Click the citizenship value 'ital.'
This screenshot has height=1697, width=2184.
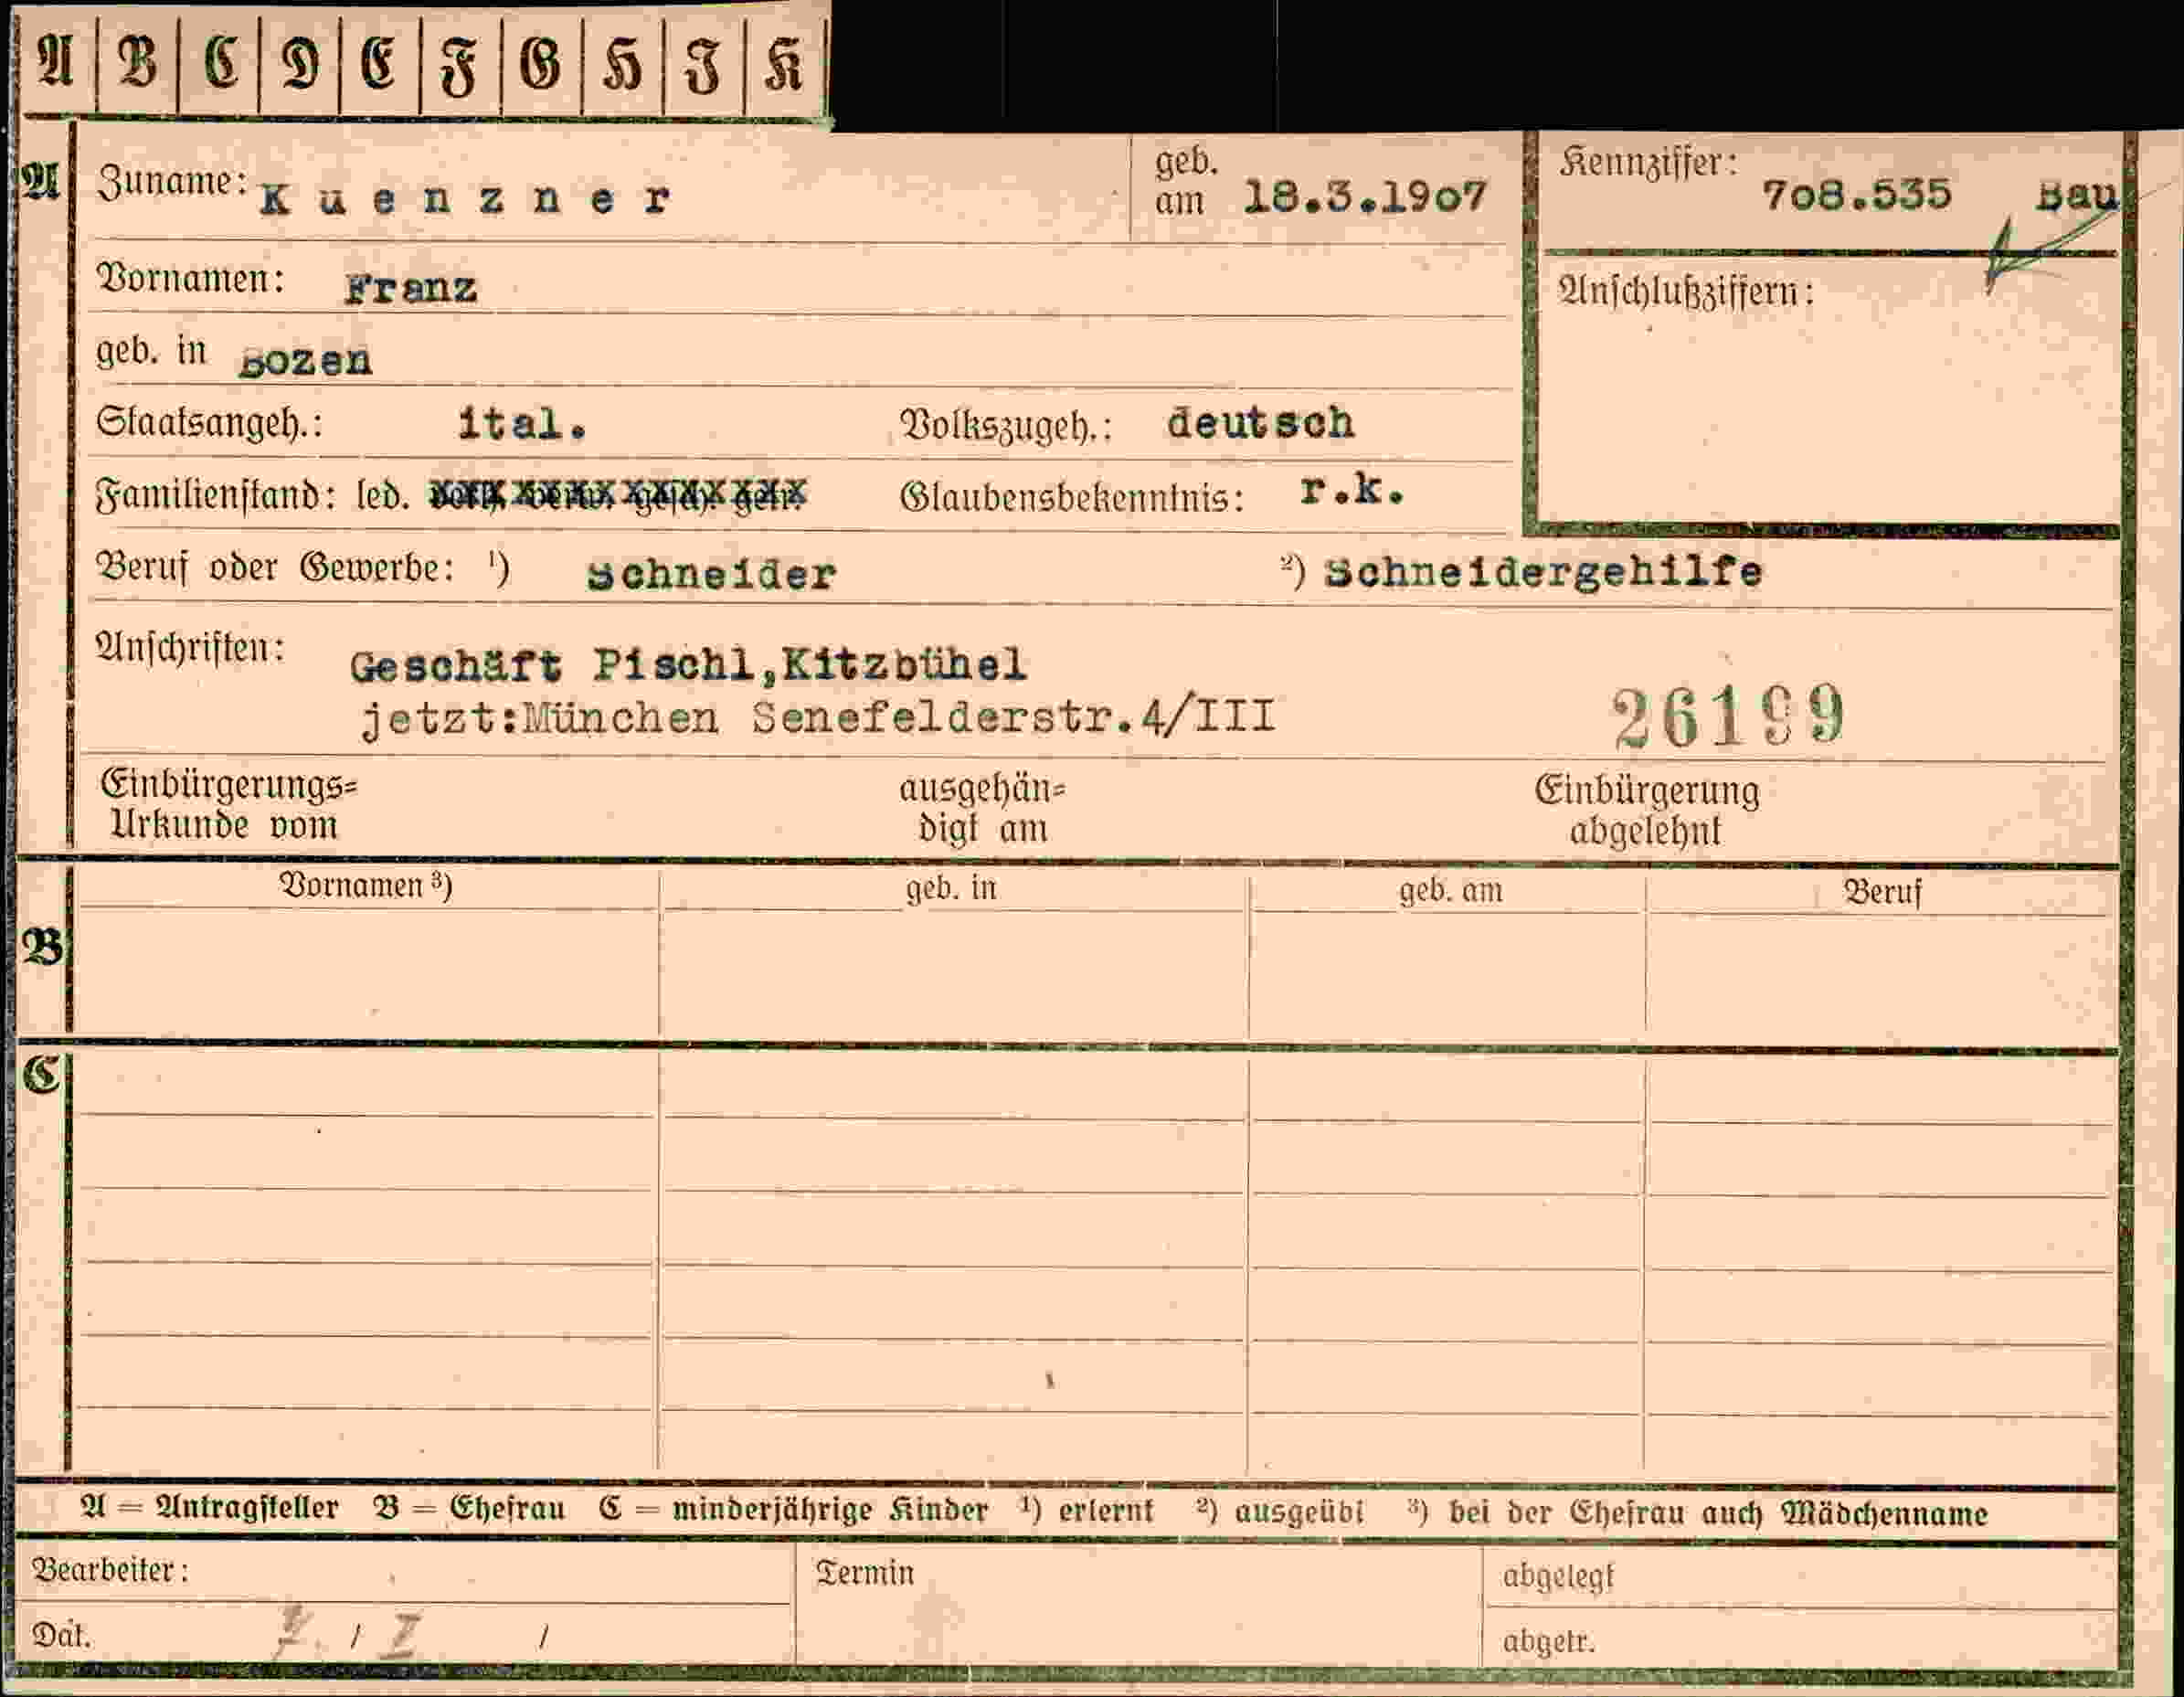521,425
